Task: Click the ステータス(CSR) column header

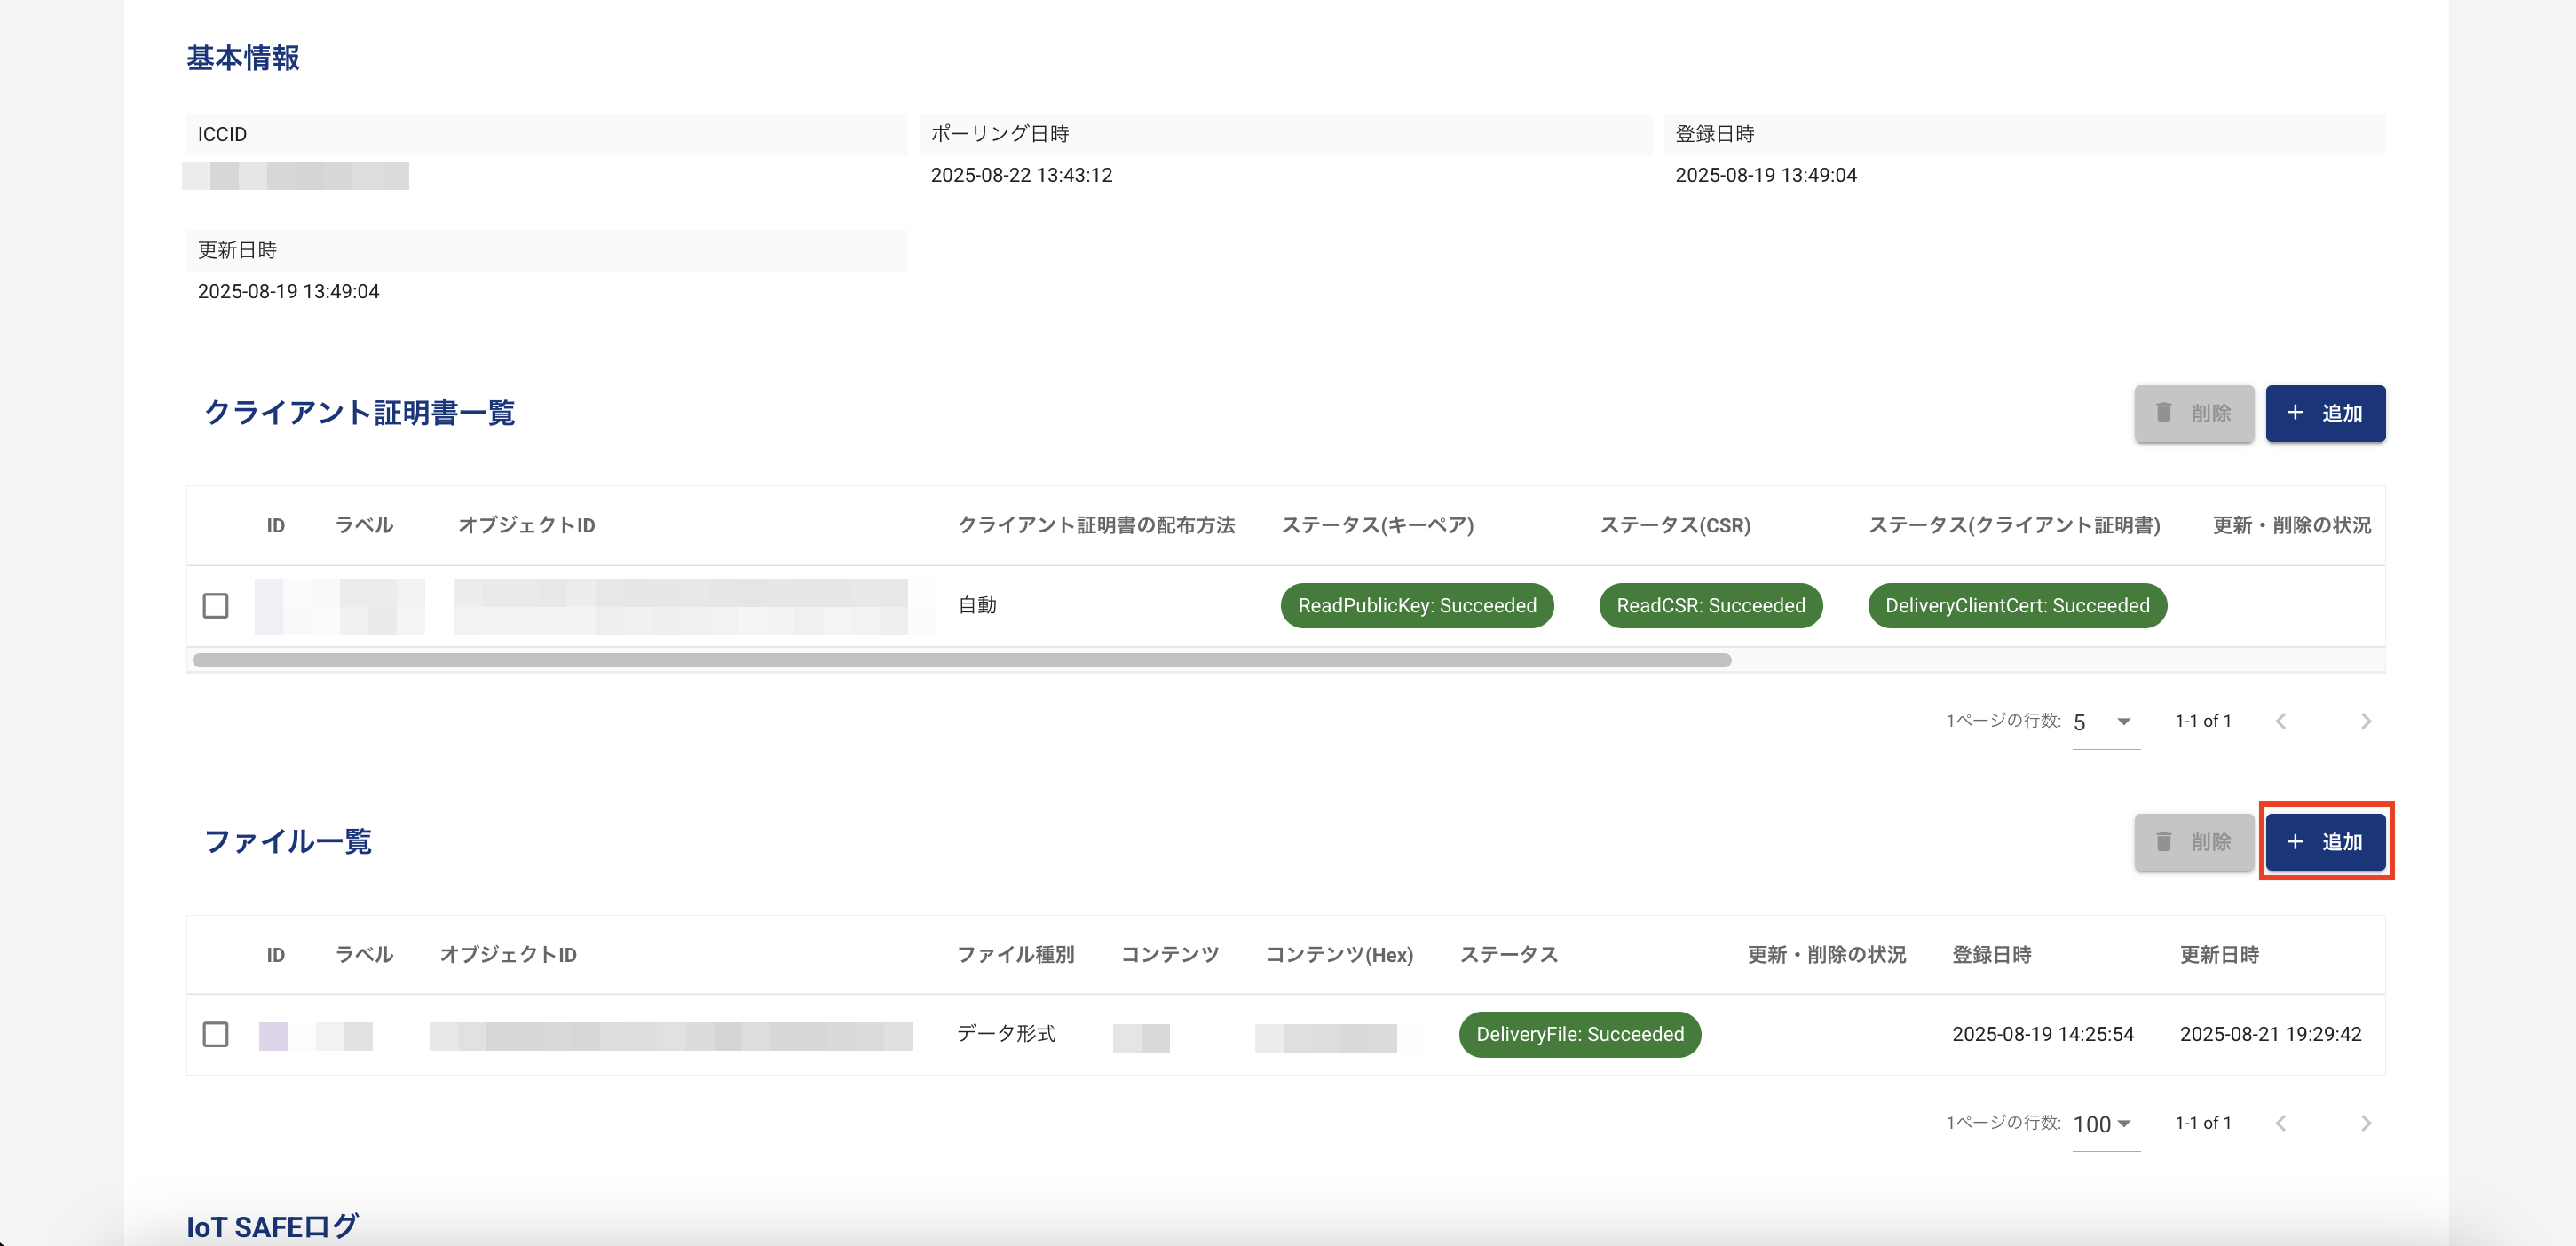Action: point(1675,525)
